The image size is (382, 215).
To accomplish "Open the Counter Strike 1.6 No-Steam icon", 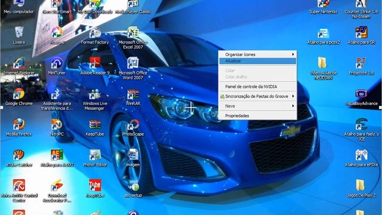I will (x=361, y=4).
